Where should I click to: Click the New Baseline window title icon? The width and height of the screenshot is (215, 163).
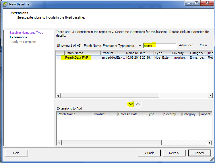(x=5, y=4)
